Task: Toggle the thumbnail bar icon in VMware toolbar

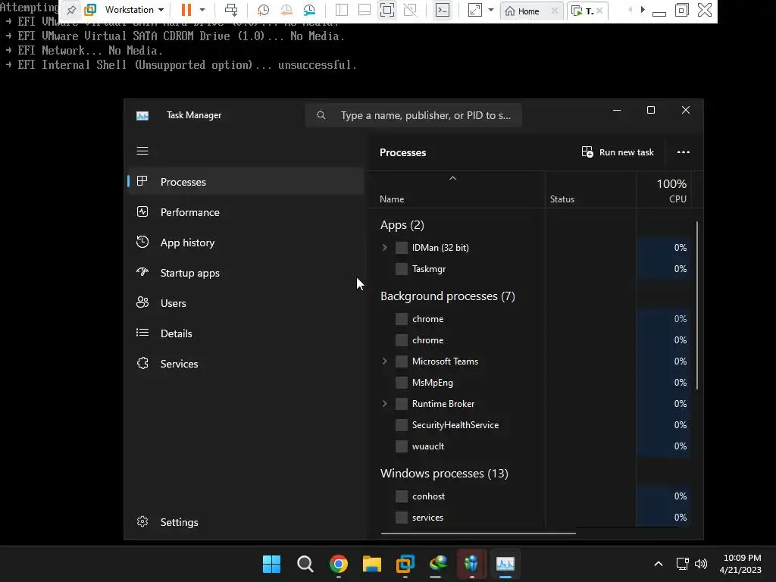Action: pos(365,10)
